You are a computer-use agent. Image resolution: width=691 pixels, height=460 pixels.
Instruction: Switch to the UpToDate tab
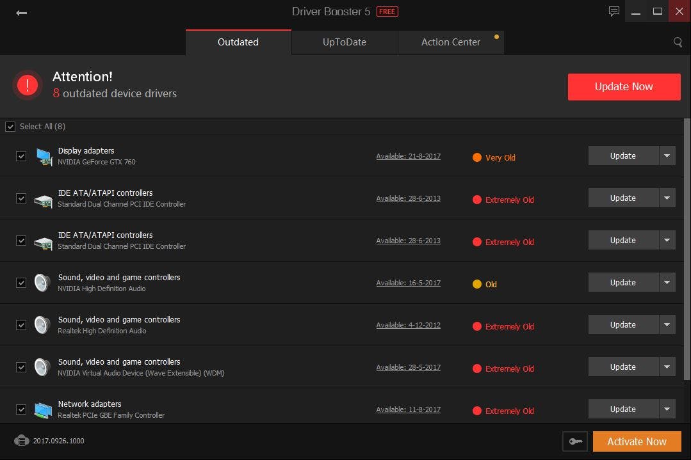click(x=345, y=42)
